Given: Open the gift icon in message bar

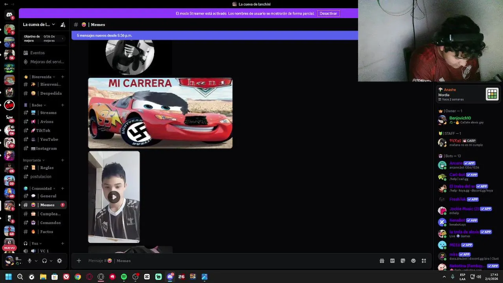Looking at the screenshot, I should click(x=382, y=261).
